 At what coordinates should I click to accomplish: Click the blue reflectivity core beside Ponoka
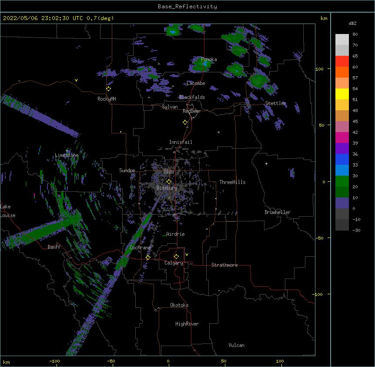coord(205,64)
